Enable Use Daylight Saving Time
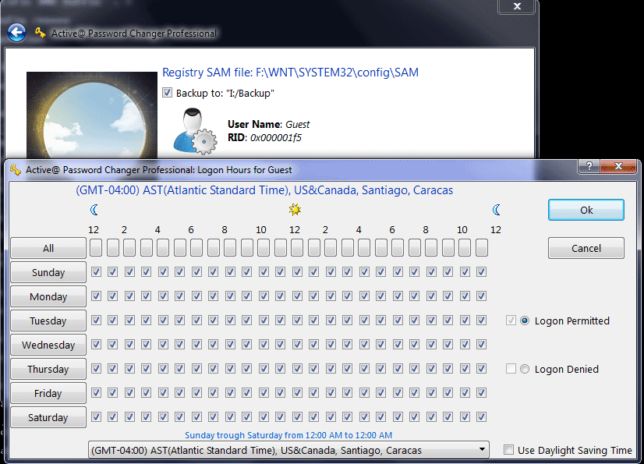Viewport: 644px width, 464px height. [x=508, y=450]
